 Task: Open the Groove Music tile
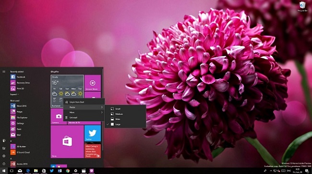[93, 83]
